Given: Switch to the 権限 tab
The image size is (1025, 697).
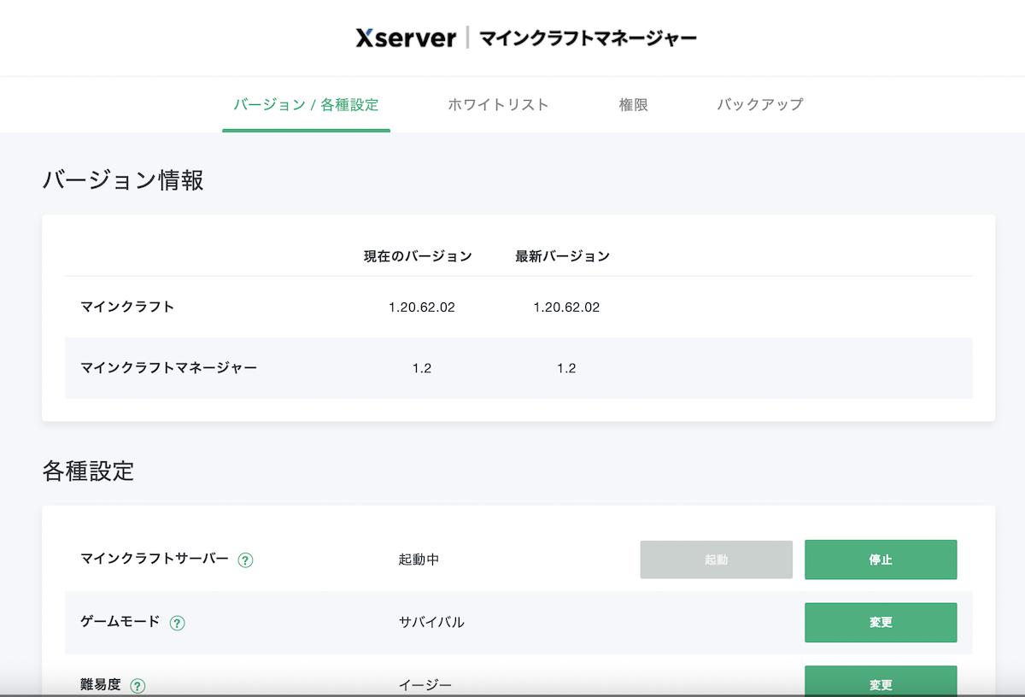Looking at the screenshot, I should tap(632, 104).
